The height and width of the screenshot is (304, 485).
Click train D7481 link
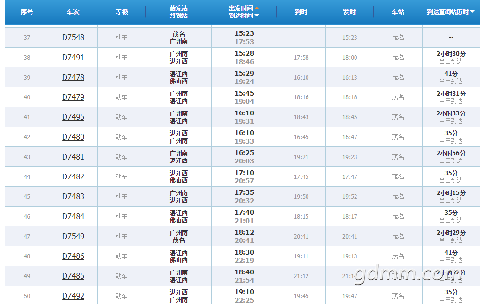(x=73, y=157)
